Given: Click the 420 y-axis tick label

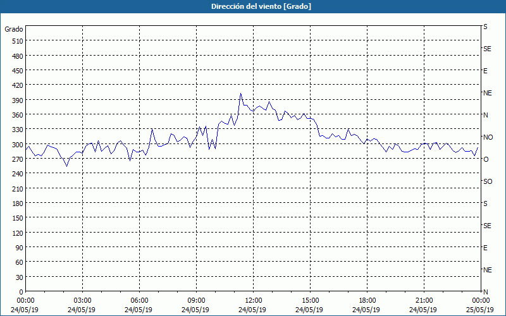Looking at the screenshot, I should tap(18, 85).
